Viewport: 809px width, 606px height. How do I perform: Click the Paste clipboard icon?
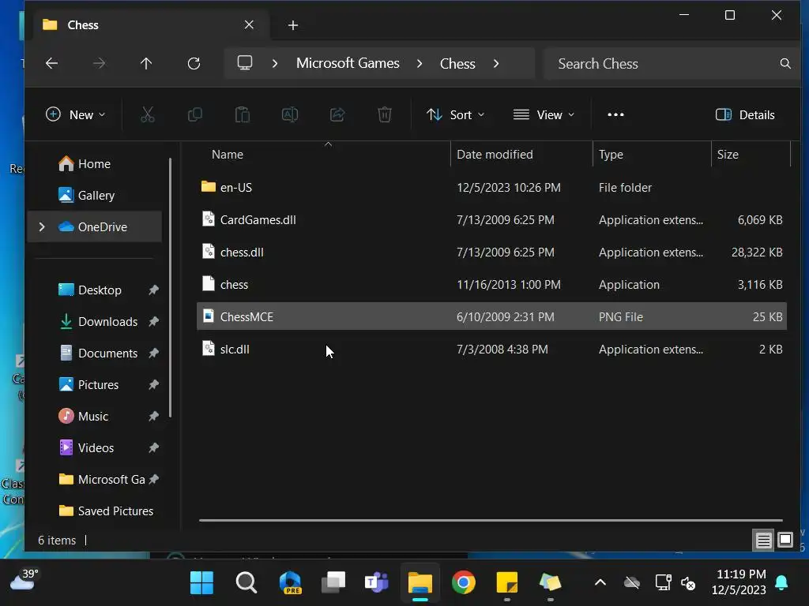[x=243, y=114]
